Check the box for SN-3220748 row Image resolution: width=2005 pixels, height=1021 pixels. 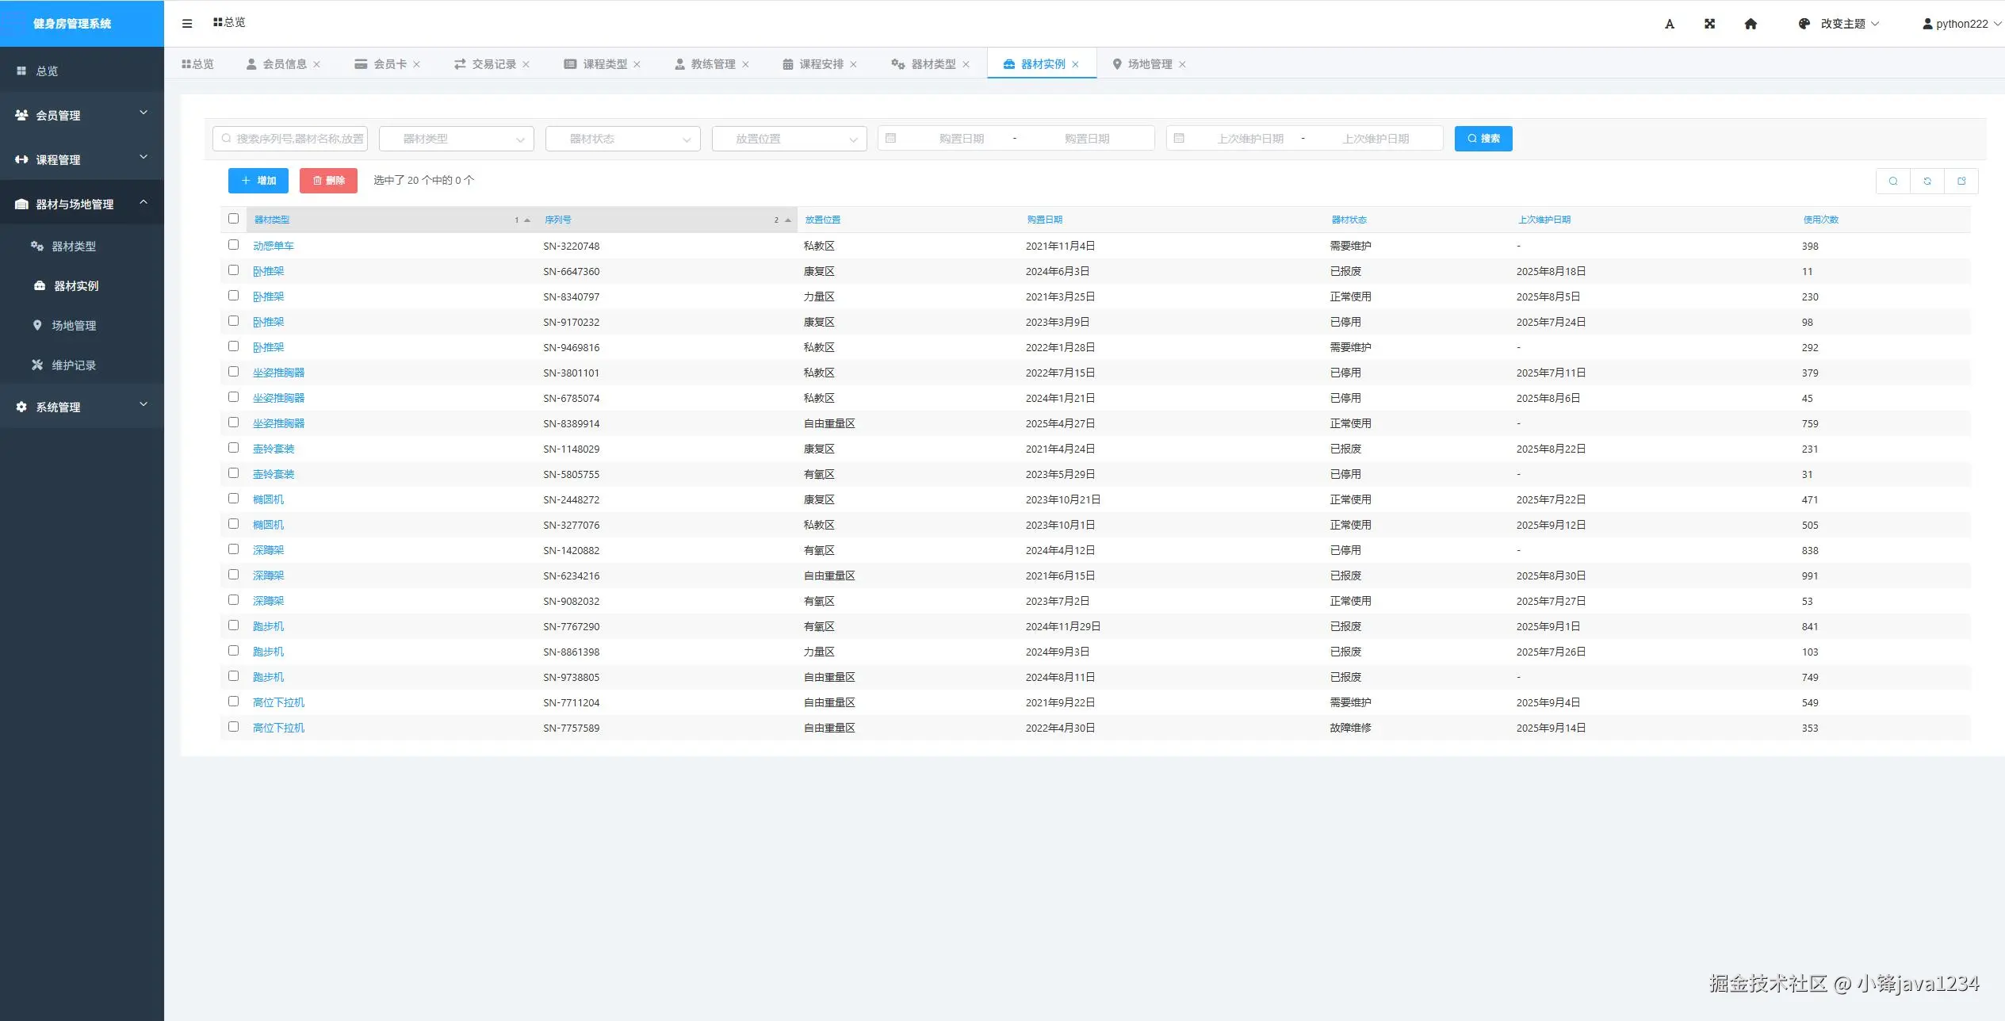[233, 245]
